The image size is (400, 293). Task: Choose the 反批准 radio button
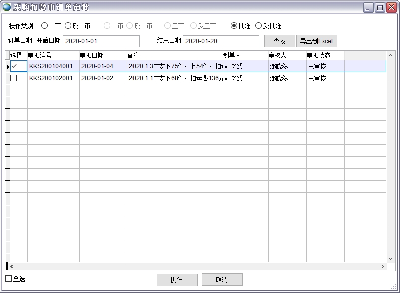click(259, 26)
